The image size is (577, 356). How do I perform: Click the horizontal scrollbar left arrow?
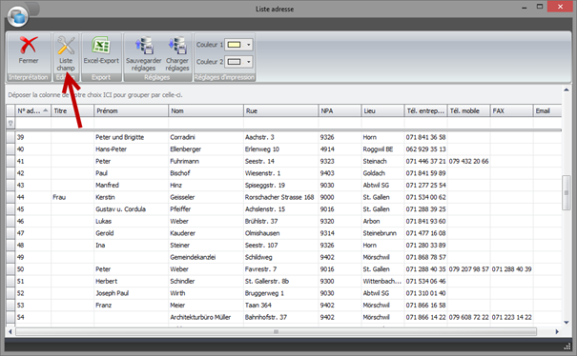[x=10, y=331]
